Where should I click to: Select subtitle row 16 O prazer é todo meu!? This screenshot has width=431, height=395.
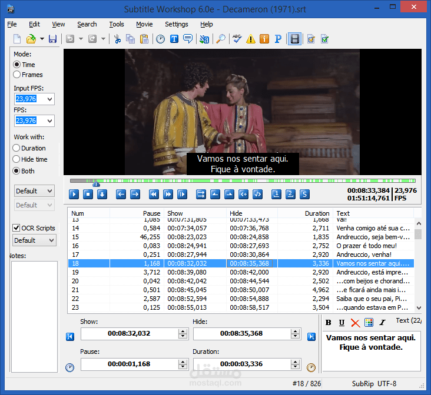(241, 246)
